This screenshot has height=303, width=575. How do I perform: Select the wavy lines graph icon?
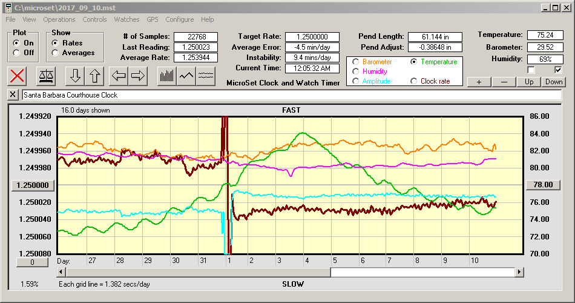206,76
